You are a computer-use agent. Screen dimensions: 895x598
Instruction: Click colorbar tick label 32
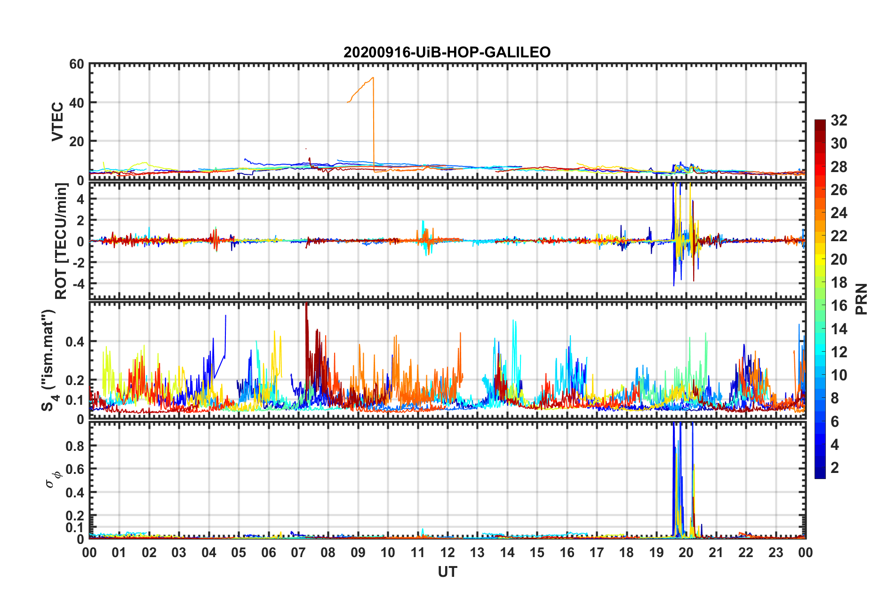[839, 120]
